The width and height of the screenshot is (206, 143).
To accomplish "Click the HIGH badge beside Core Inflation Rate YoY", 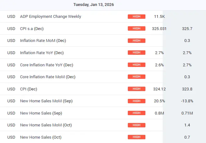I will (x=137, y=65).
